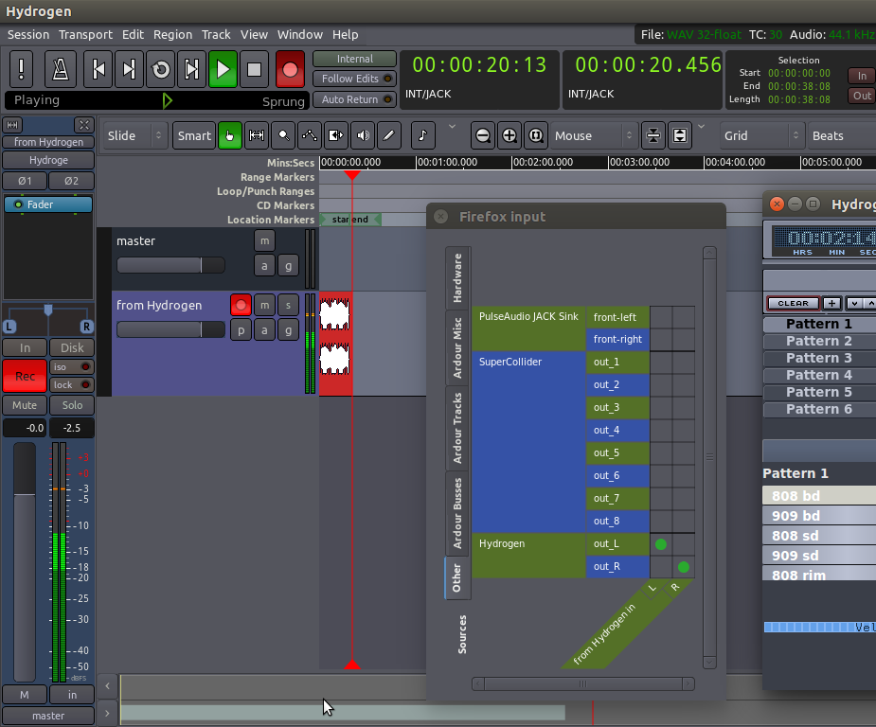The height and width of the screenshot is (727, 876).
Task: Click the red Record transport button
Action: pyautogui.click(x=290, y=69)
